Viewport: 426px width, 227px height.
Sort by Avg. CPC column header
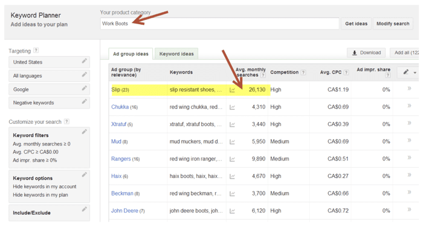pos(331,72)
